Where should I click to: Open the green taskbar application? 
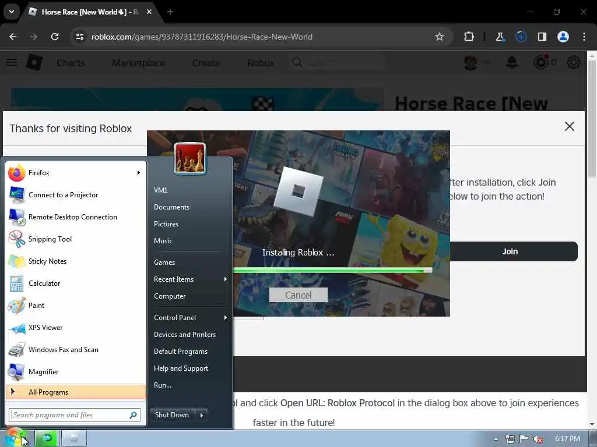[47, 438]
